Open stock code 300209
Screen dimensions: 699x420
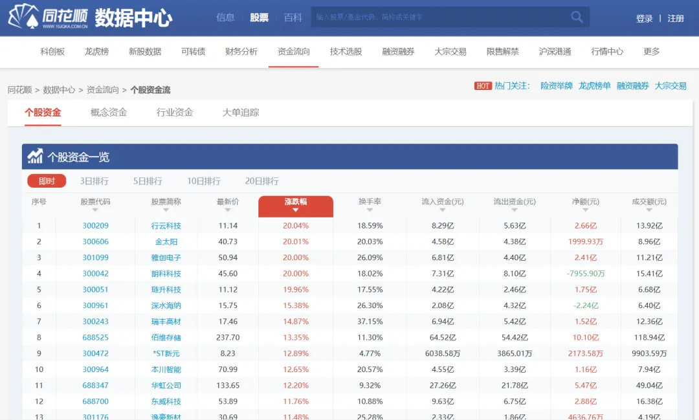[x=95, y=226]
